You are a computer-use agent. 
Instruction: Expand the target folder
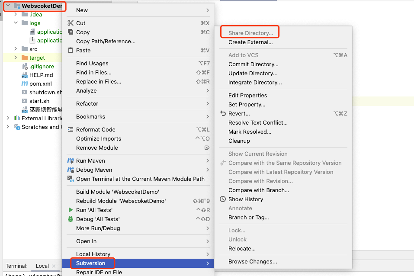[16, 58]
